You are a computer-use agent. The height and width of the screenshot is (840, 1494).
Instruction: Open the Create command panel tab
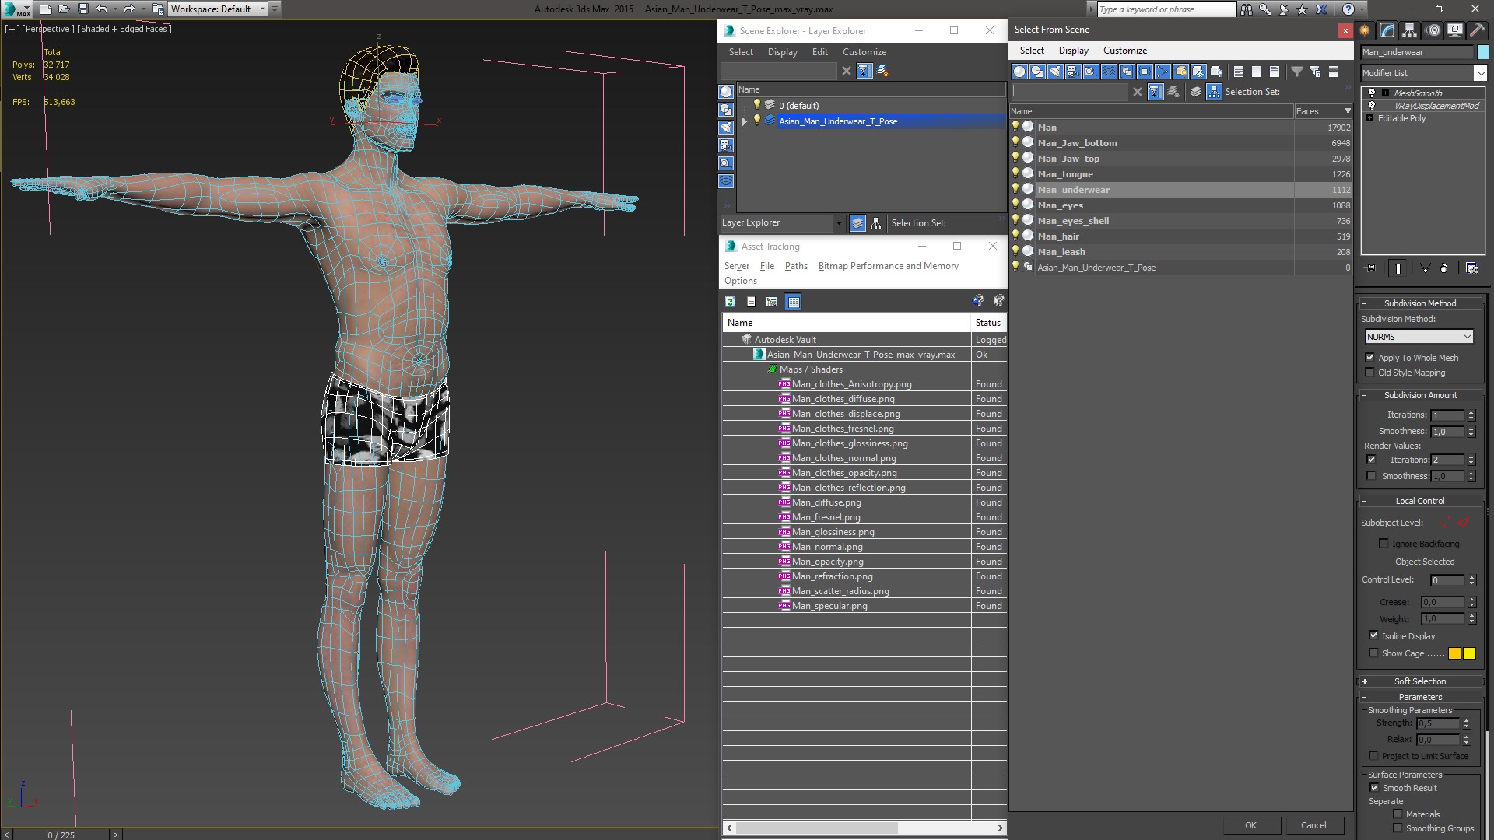tap(1365, 30)
